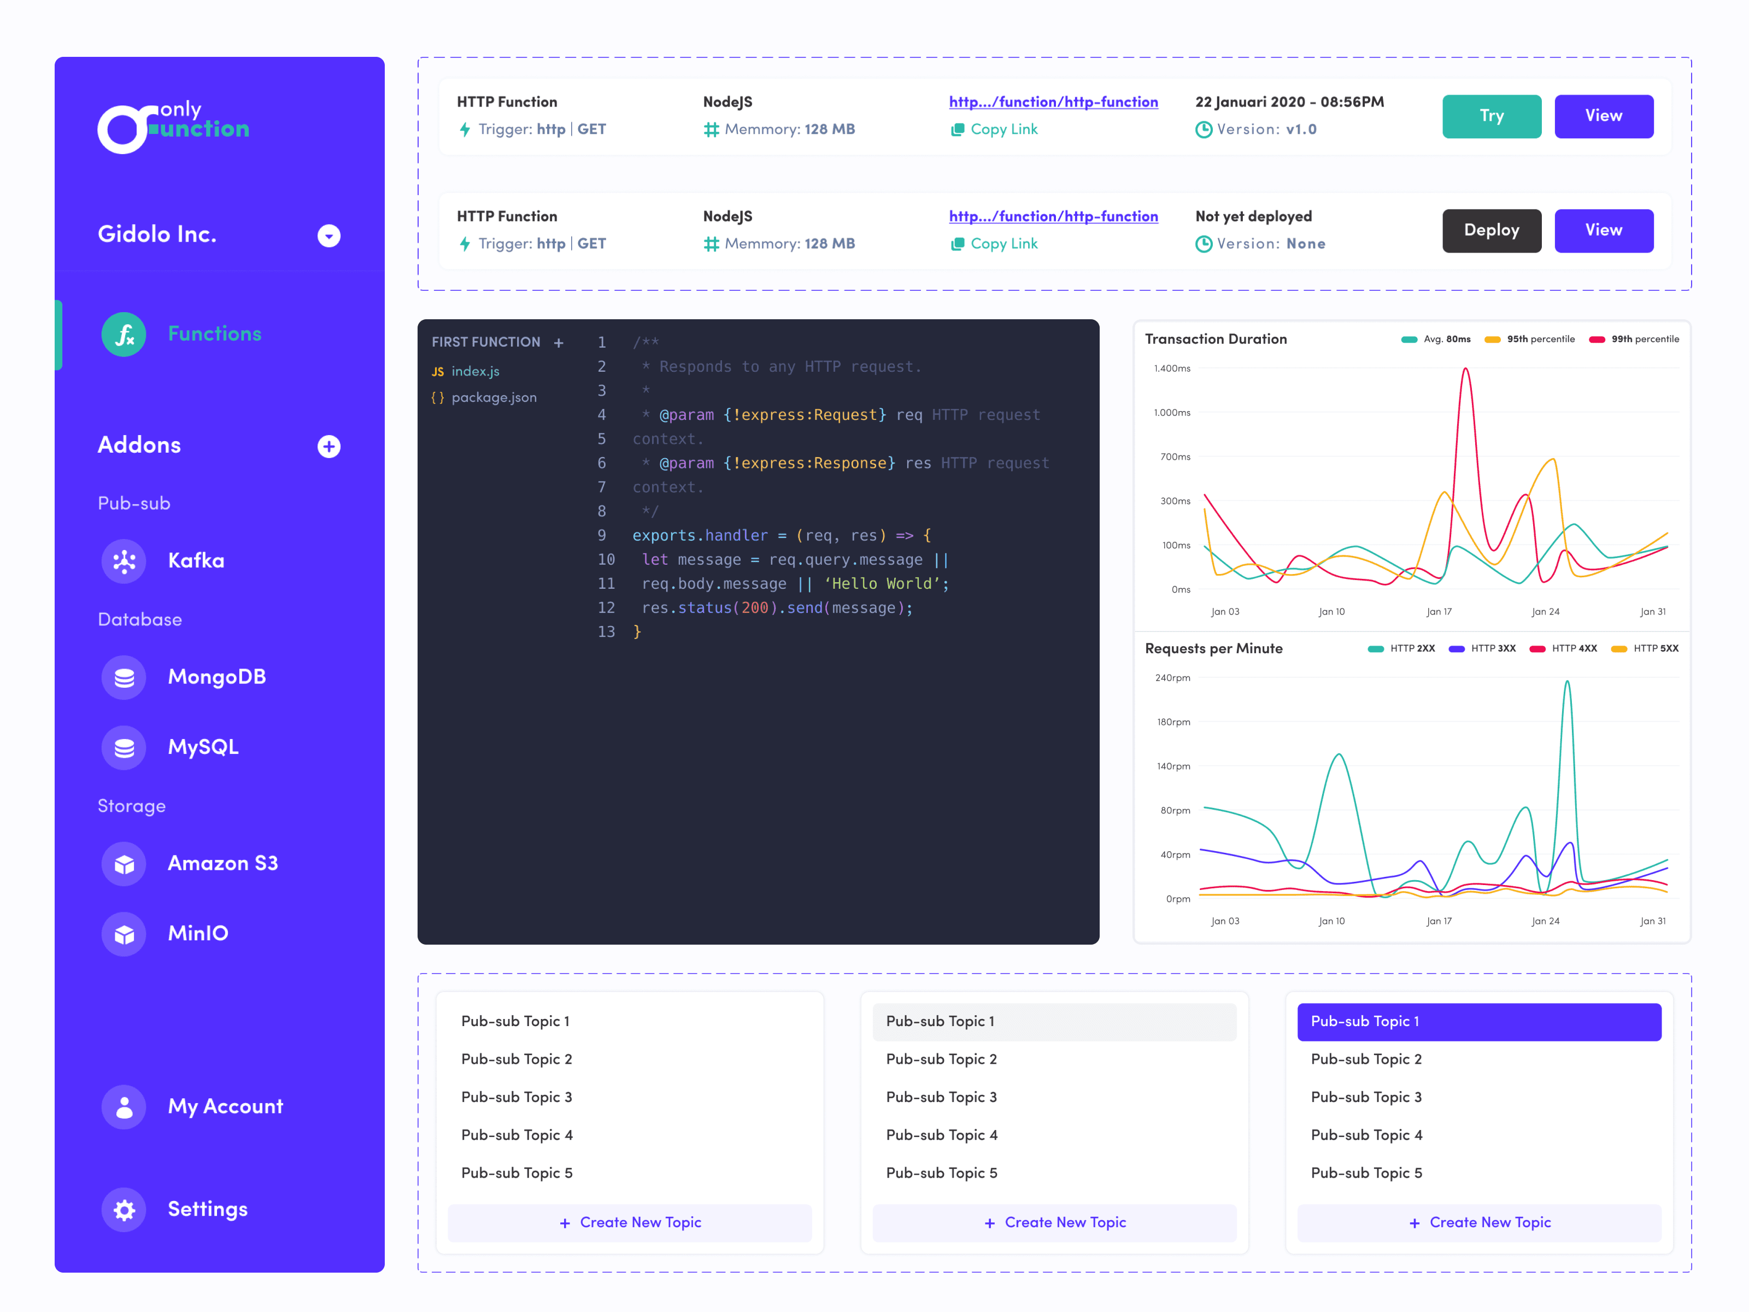Open My Account user icon
This screenshot has width=1749, height=1312.
pos(124,1106)
